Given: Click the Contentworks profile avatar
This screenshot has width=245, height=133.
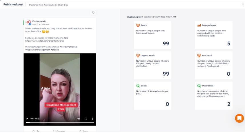Looking at the screenshot, I should tap(28, 23).
